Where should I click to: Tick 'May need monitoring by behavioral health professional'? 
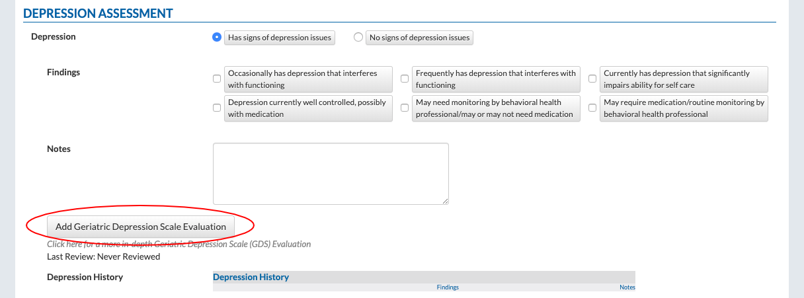(x=405, y=108)
